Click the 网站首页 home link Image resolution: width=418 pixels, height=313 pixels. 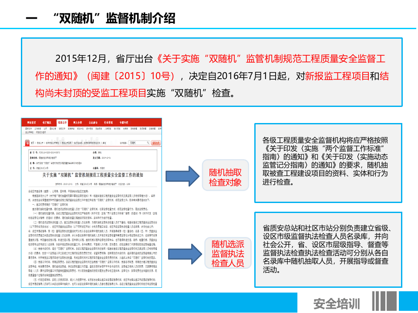(x=33, y=123)
